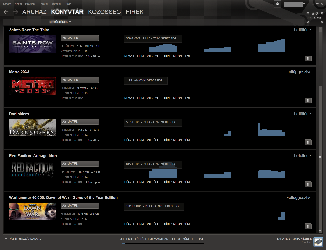Click JÁTÉK button for Dawn of War

point(80,206)
